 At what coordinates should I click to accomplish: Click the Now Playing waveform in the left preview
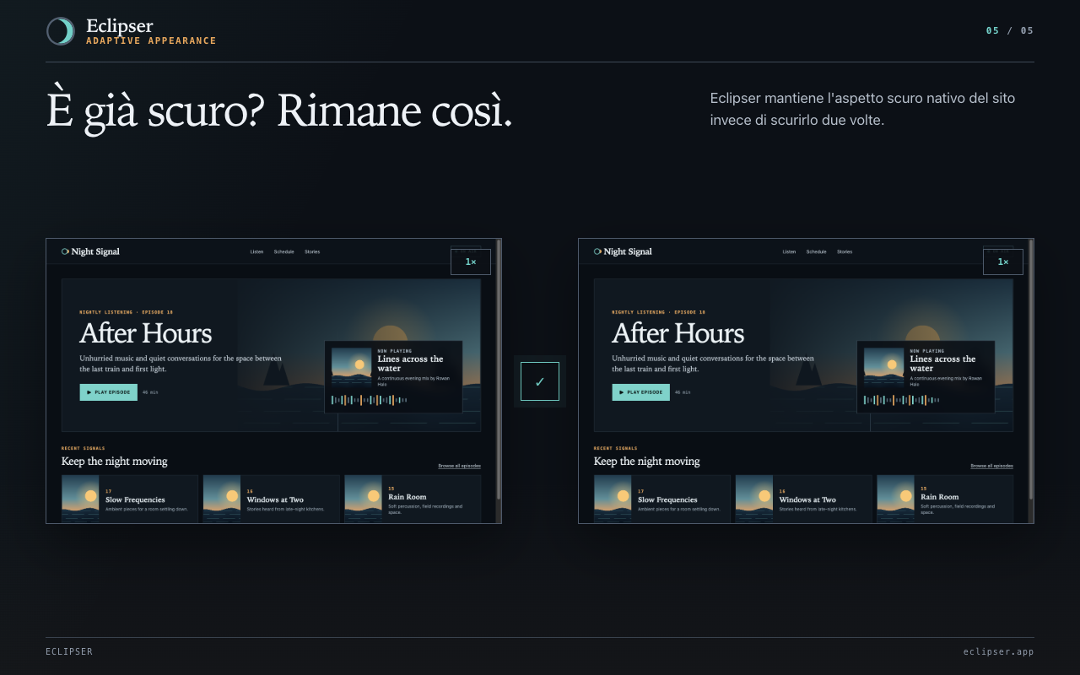tap(370, 400)
